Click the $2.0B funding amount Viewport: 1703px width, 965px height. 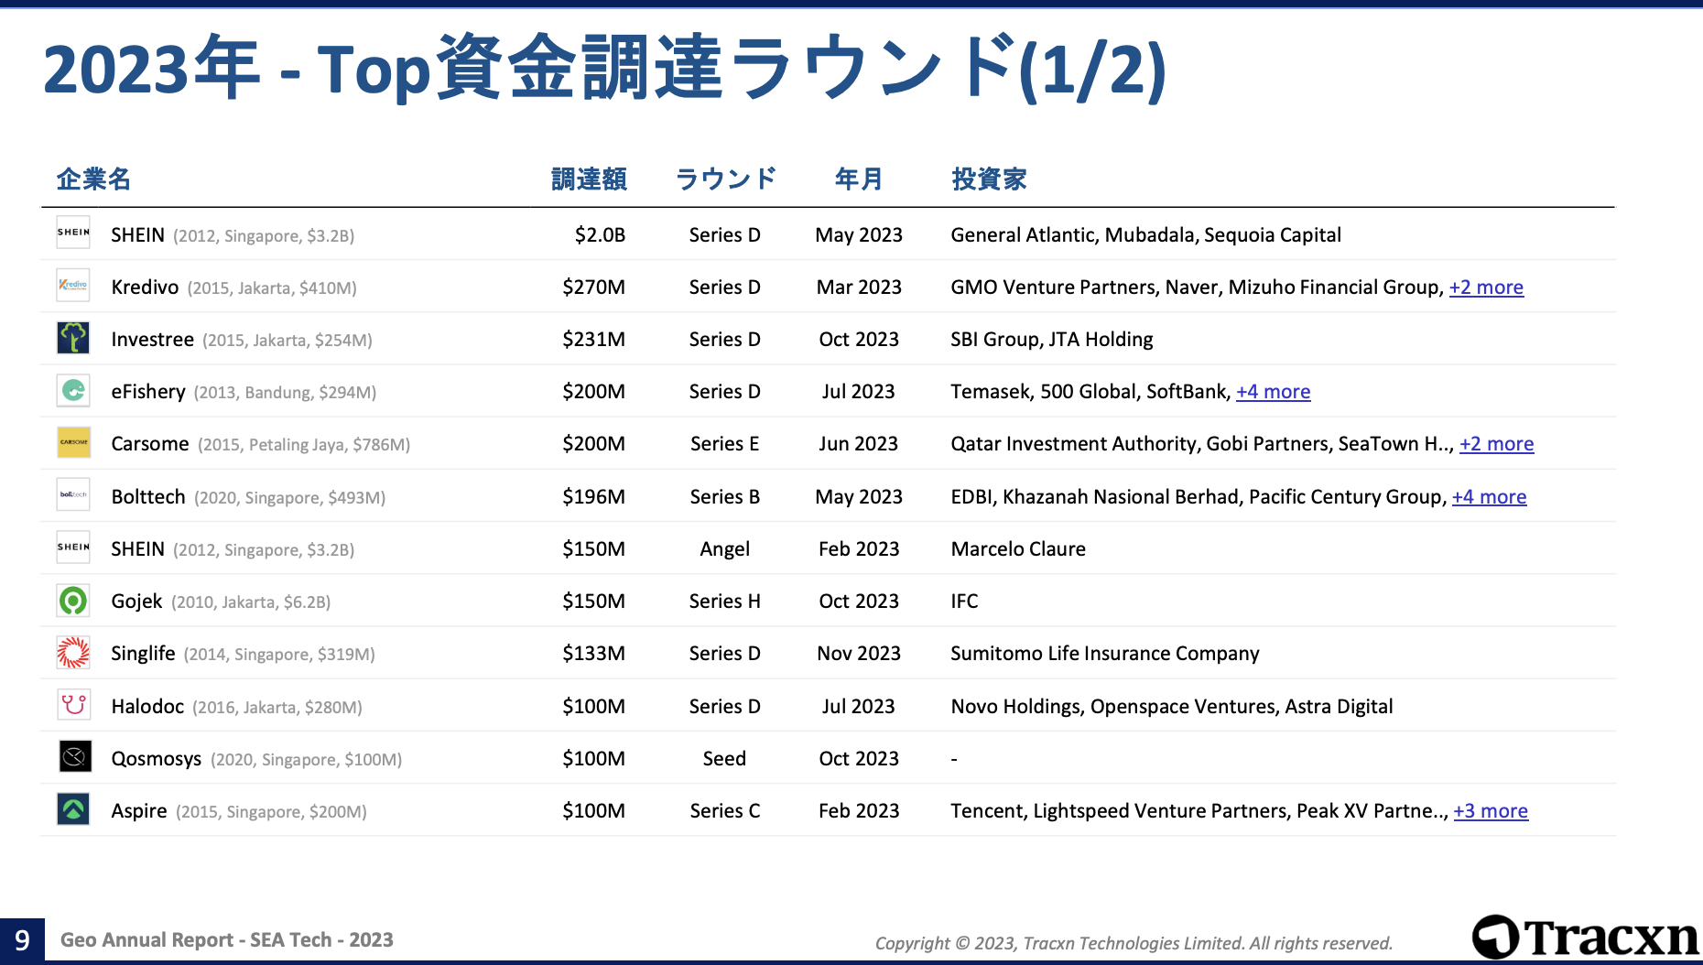(x=600, y=235)
